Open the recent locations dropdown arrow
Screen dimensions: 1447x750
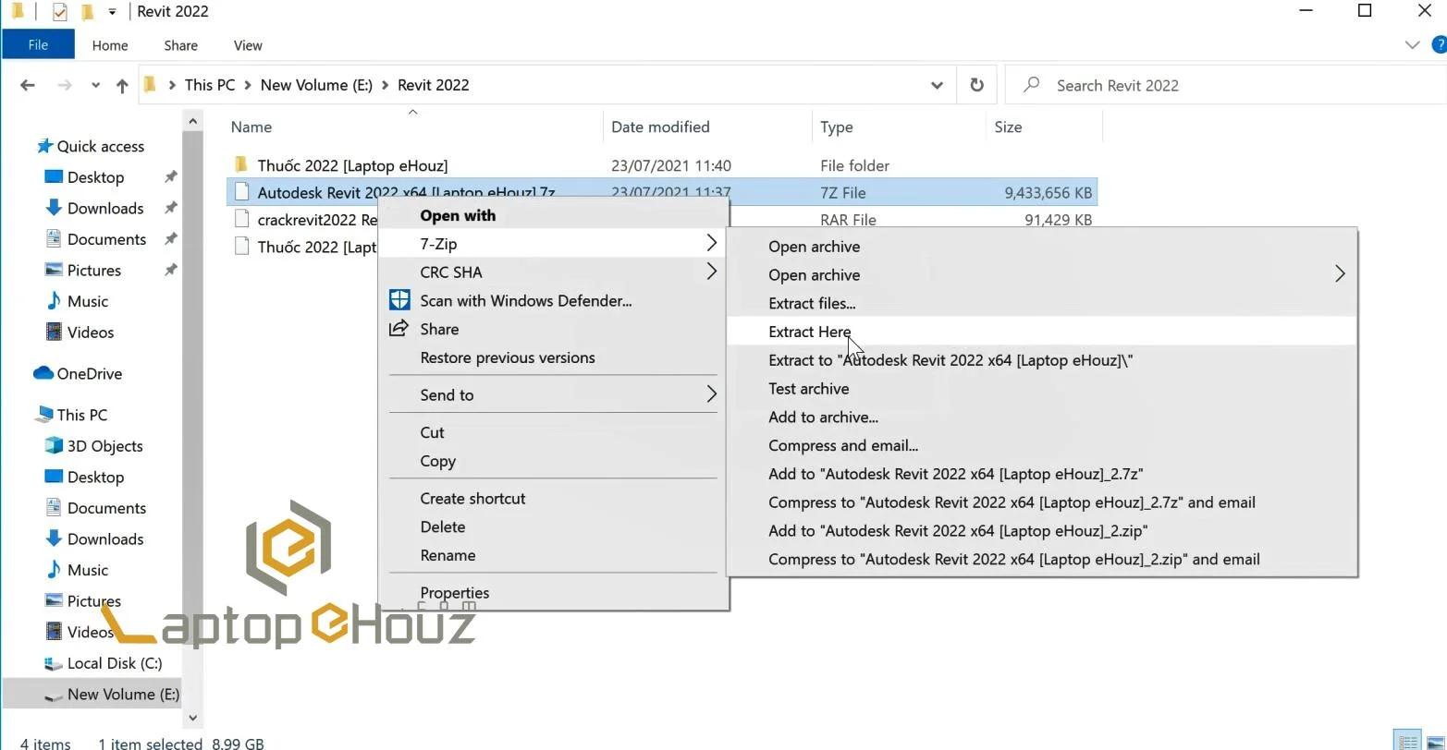pyautogui.click(x=95, y=85)
